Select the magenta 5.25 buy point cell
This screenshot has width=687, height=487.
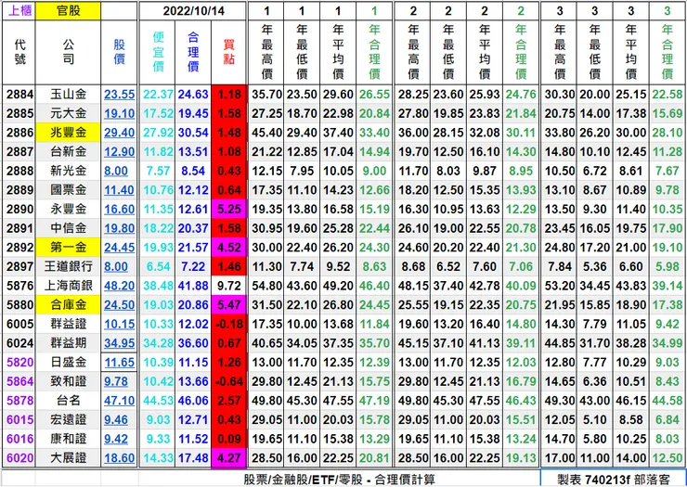[x=229, y=210]
